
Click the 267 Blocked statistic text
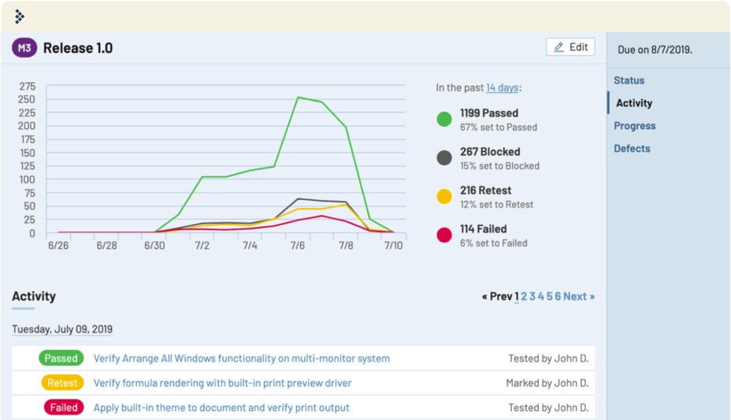[x=490, y=152]
